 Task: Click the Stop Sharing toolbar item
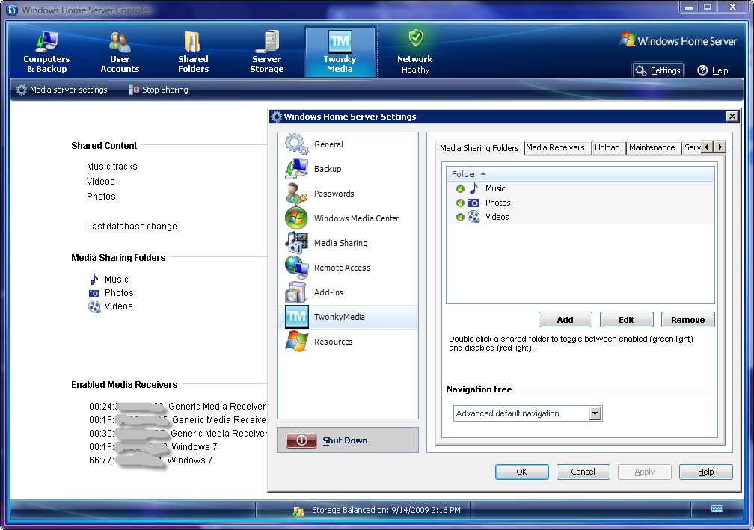point(159,90)
